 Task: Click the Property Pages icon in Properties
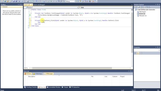point(141,53)
